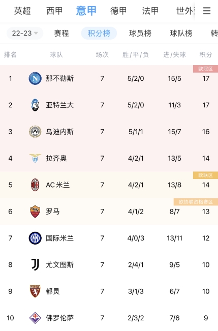Tap the Juventus J logo
The height and width of the screenshot is (331, 218).
click(35, 265)
